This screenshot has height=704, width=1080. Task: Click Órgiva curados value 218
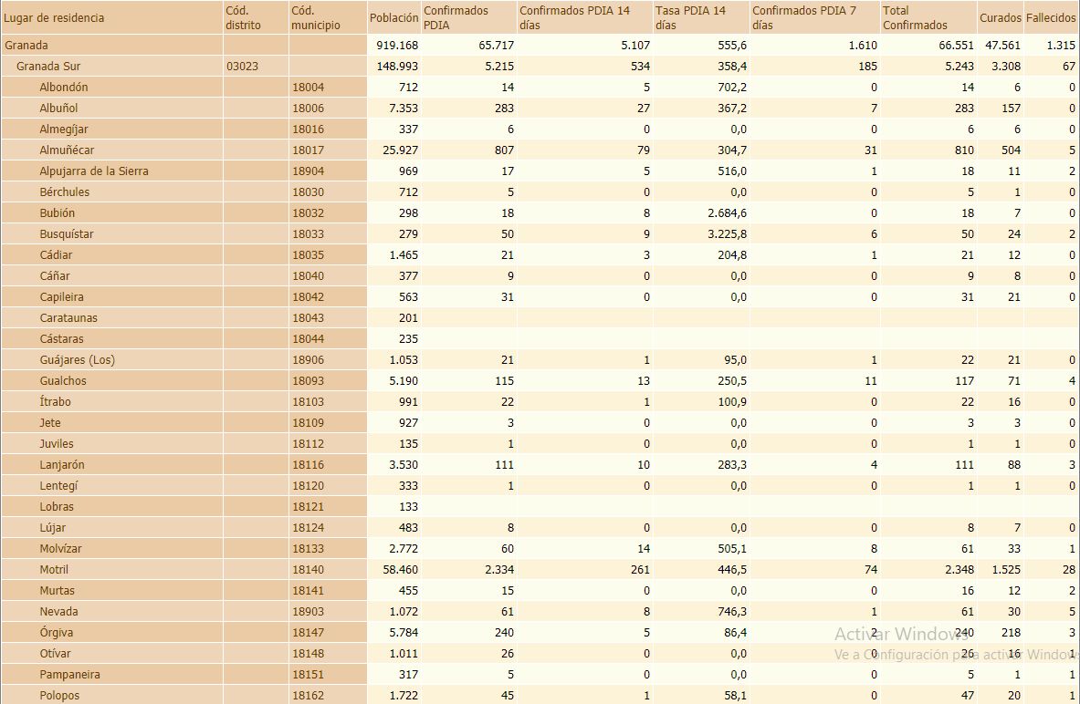tap(1012, 633)
